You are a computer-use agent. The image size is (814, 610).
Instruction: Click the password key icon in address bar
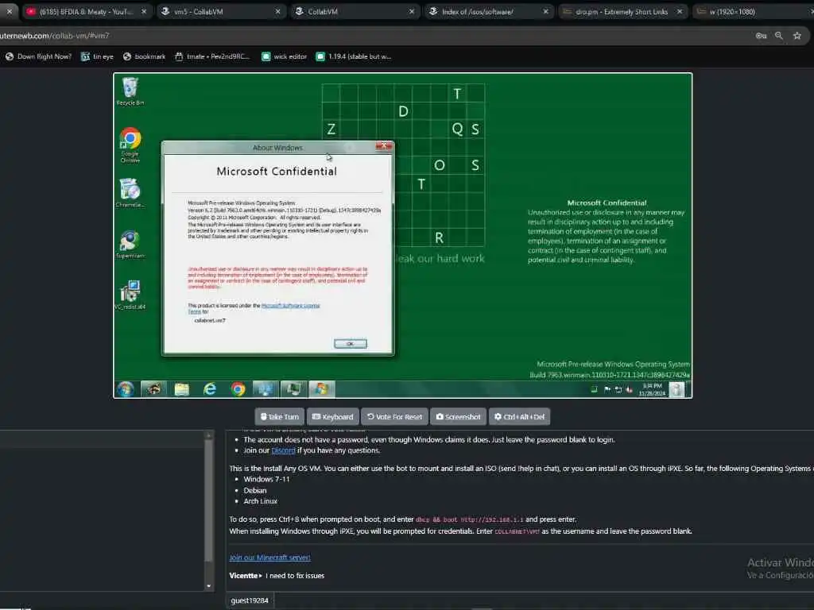click(761, 36)
